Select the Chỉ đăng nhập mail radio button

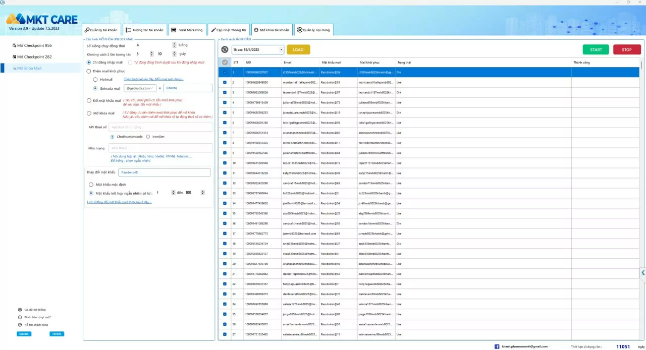89,62
